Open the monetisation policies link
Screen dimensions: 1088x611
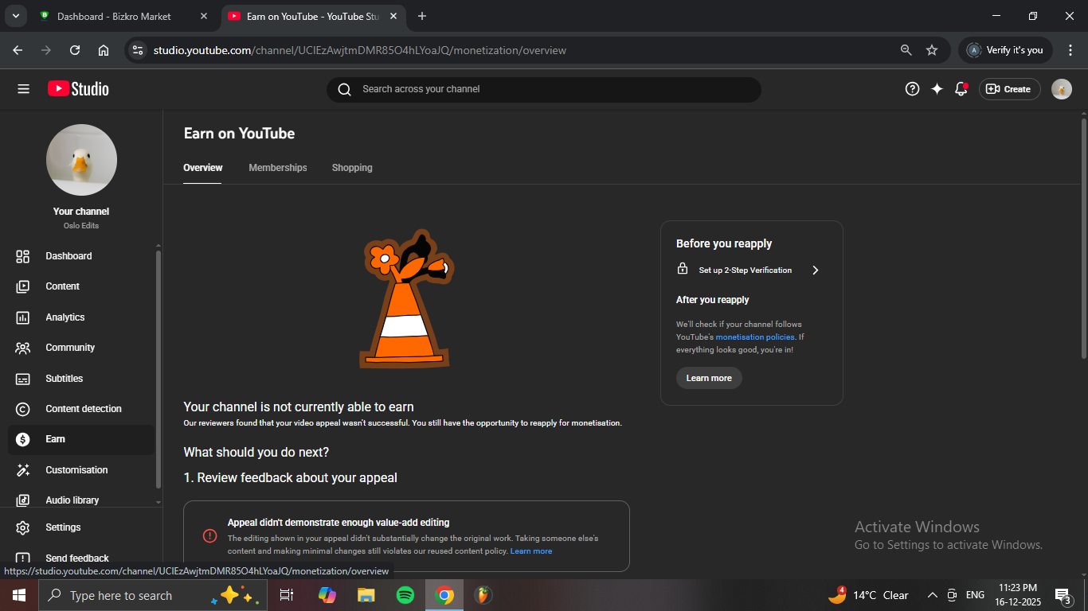coord(754,337)
